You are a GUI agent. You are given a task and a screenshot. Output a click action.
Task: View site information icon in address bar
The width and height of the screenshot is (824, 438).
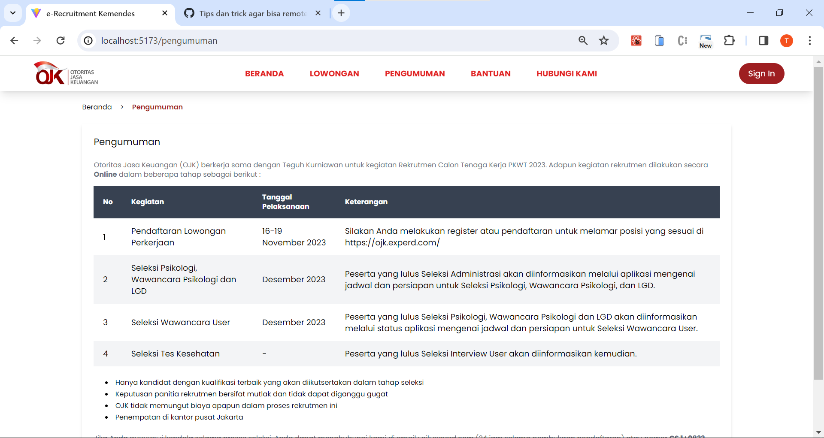click(88, 40)
